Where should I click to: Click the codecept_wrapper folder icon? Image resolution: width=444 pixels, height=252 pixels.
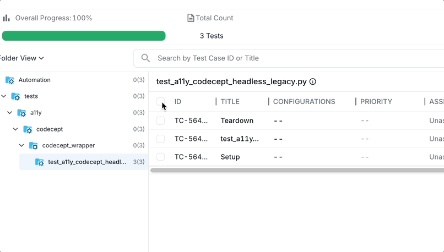point(34,146)
